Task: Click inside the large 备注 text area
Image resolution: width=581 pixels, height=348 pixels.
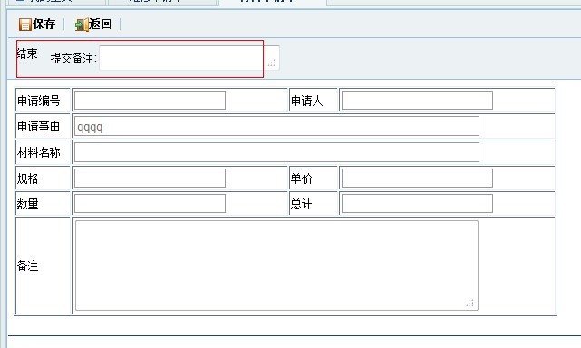Action: [276, 266]
